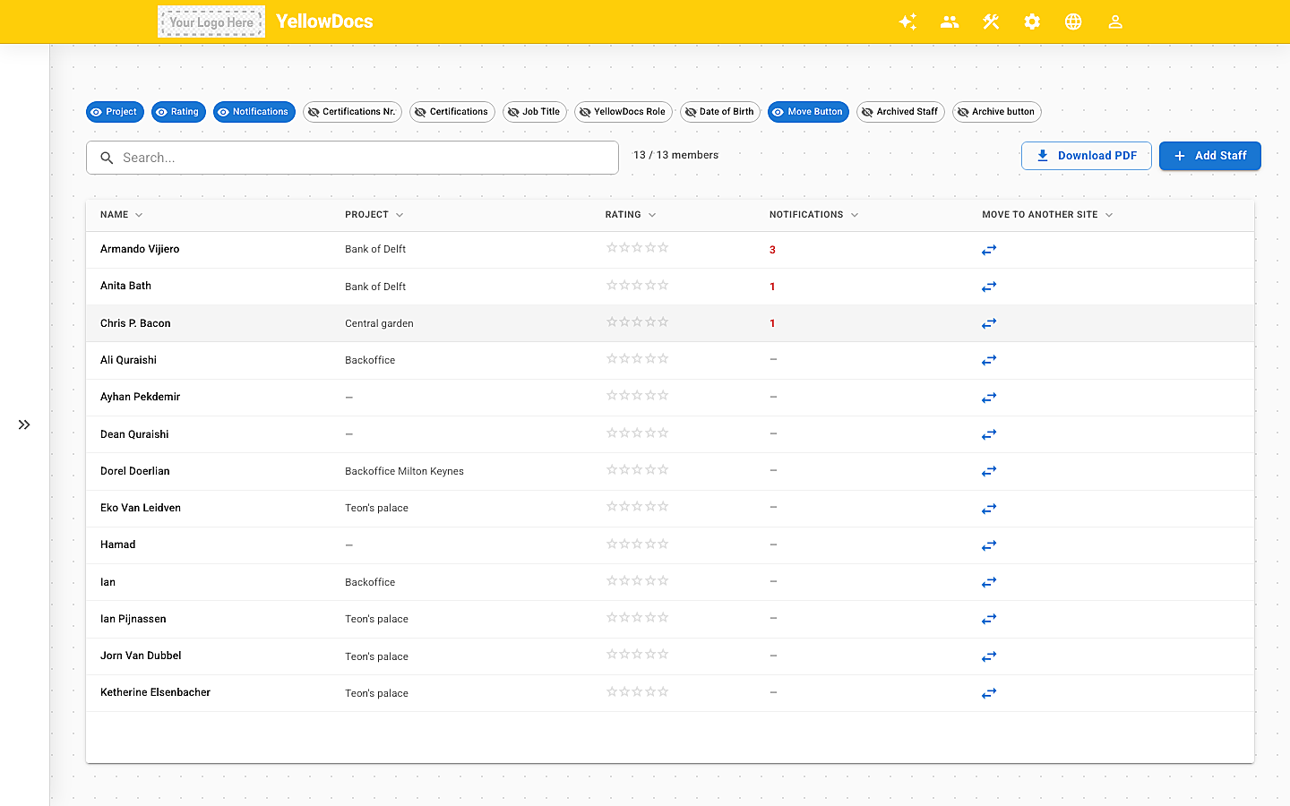Sort by the NOTIFICATIONS column header
Viewport: 1290px width, 806px height.
[x=813, y=215]
